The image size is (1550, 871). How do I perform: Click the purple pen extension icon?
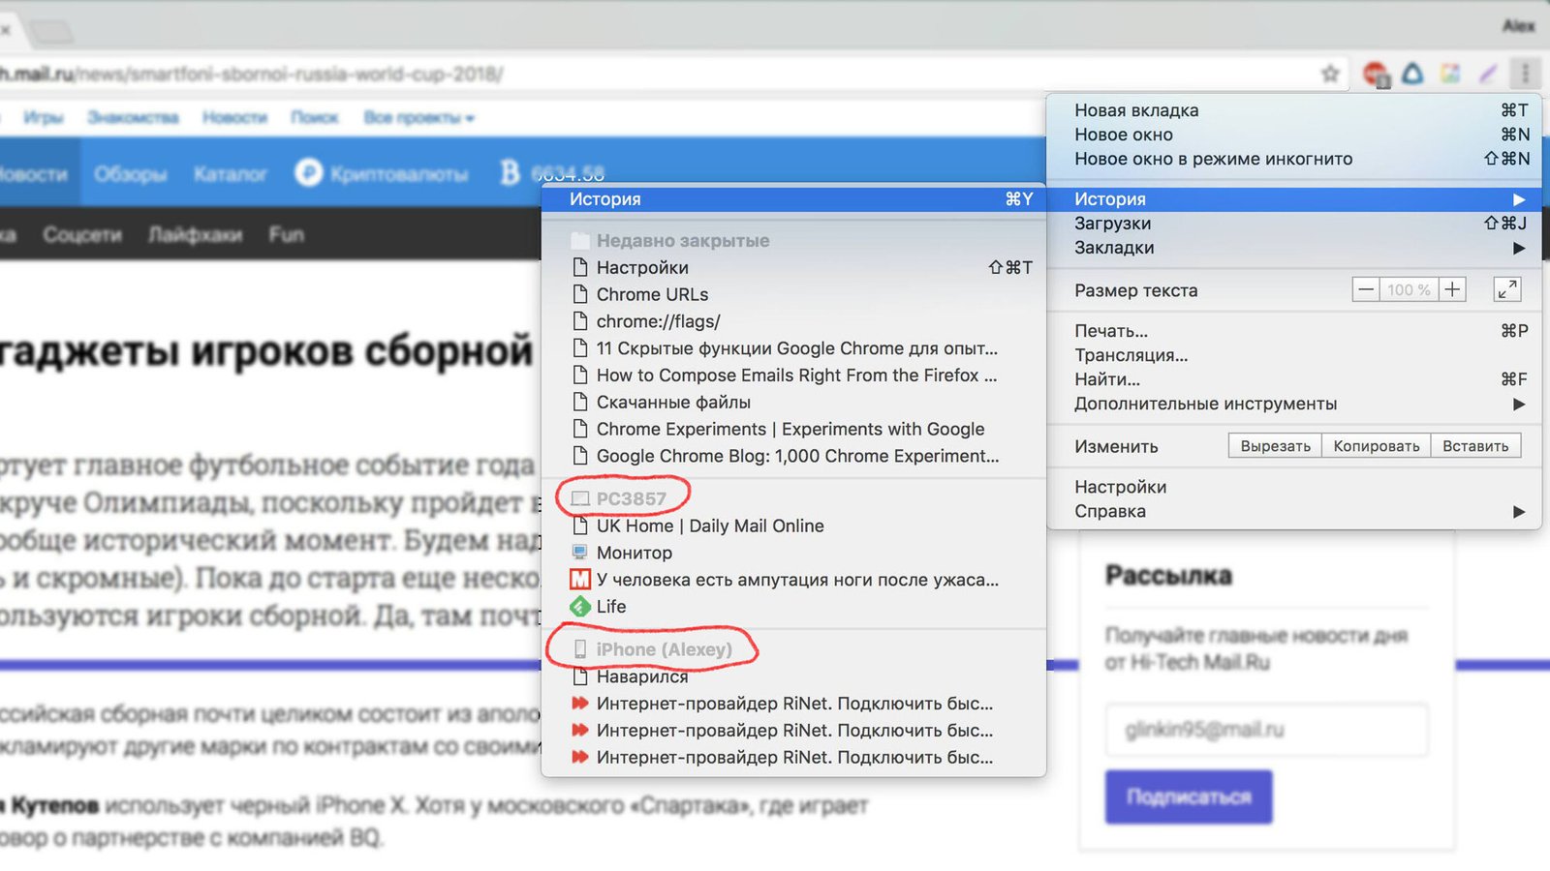(x=1487, y=74)
